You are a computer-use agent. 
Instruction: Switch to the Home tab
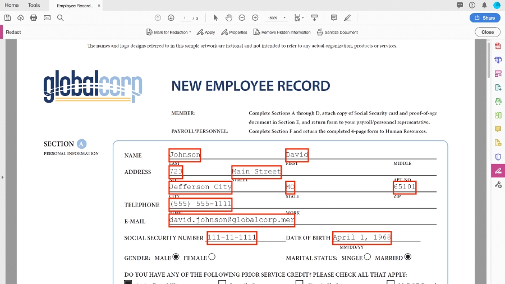(x=12, y=5)
